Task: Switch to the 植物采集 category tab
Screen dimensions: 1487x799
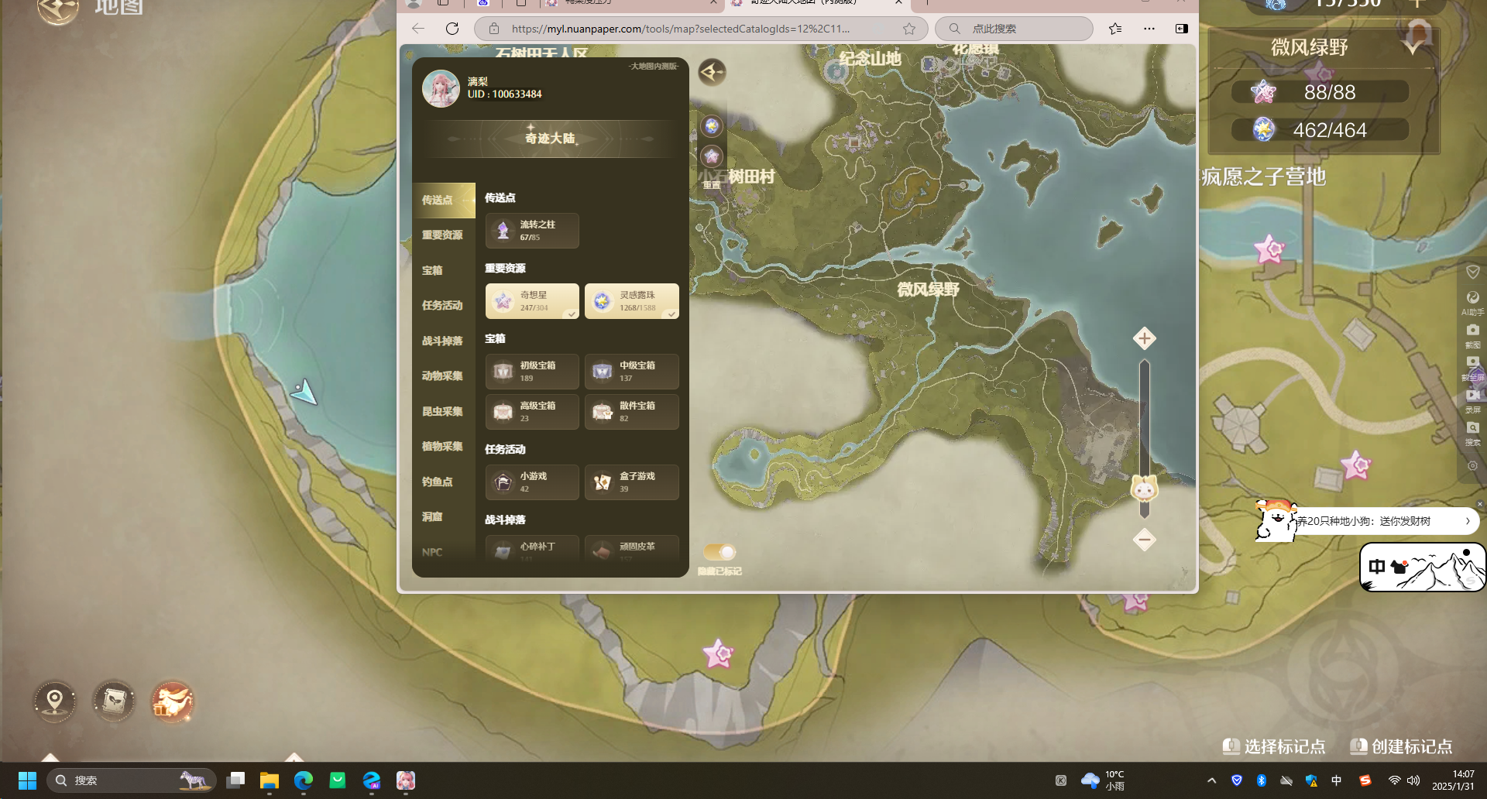Action: [x=444, y=447]
